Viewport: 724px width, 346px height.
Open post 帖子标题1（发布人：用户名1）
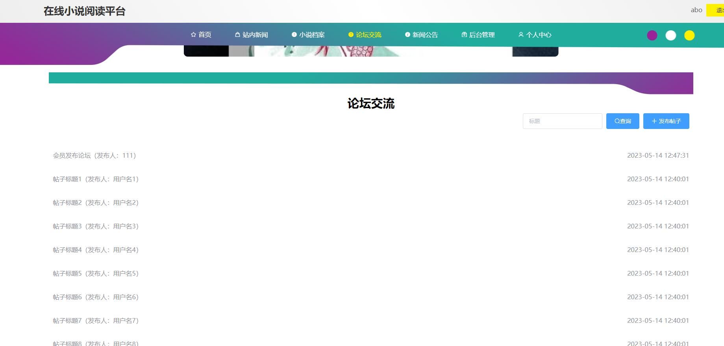[x=96, y=179]
